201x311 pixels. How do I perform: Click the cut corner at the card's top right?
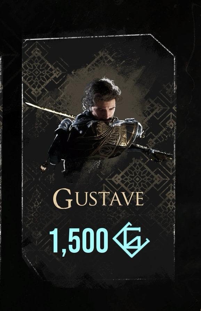[163, 45]
